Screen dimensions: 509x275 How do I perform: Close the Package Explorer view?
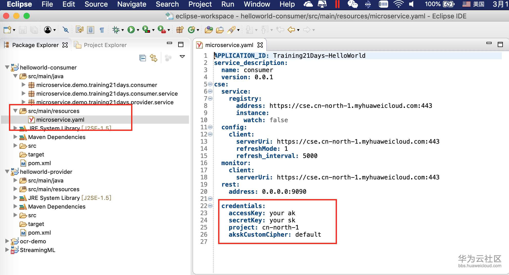[x=65, y=45]
